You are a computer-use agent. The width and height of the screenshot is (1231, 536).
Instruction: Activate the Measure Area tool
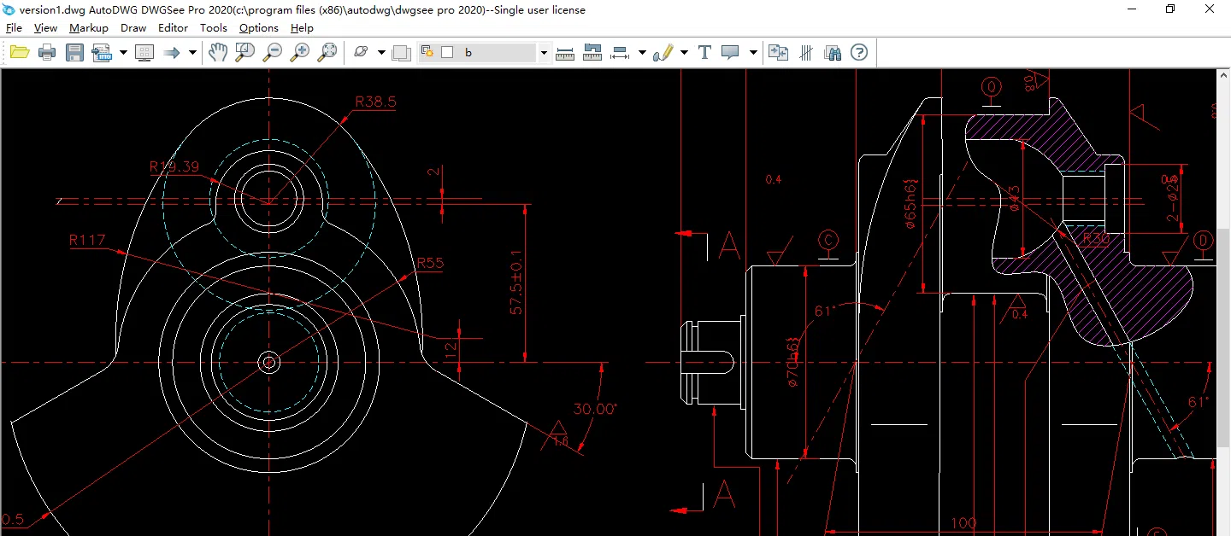pyautogui.click(x=592, y=52)
